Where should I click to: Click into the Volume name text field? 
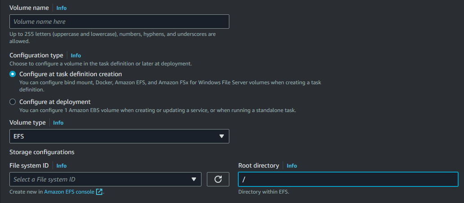(x=119, y=22)
